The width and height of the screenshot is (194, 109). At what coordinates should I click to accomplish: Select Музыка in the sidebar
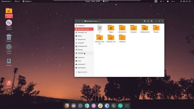[x=84, y=50]
